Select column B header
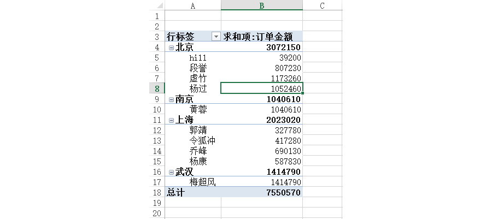The width and height of the screenshot is (492, 219). (262, 5)
